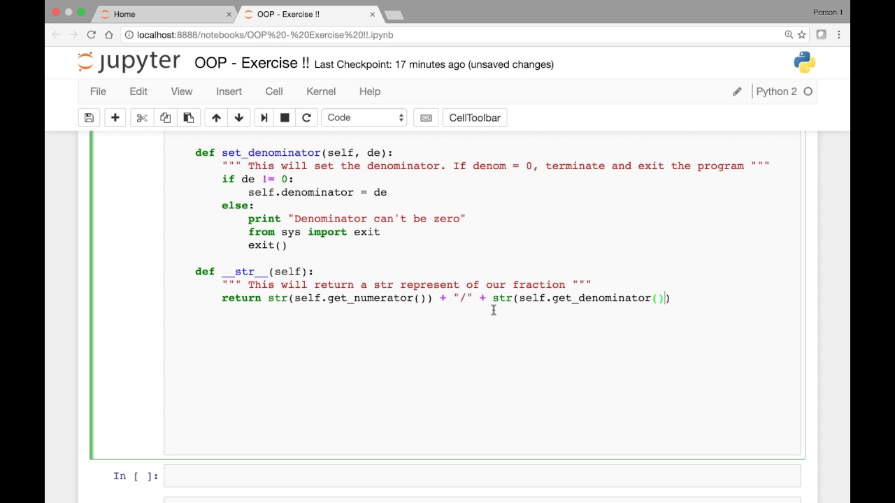
Task: Go back in the browser
Action: point(57,34)
